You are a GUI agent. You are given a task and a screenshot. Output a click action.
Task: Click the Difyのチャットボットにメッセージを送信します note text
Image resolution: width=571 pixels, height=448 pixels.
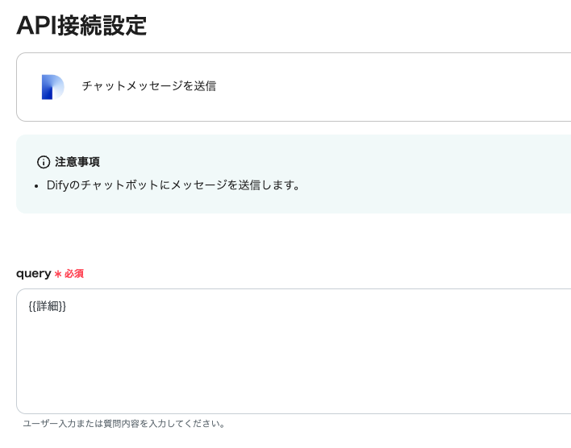[173, 185]
